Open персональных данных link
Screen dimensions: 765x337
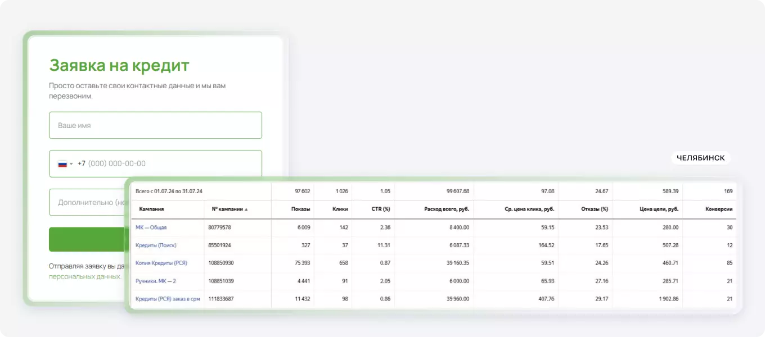84,276
